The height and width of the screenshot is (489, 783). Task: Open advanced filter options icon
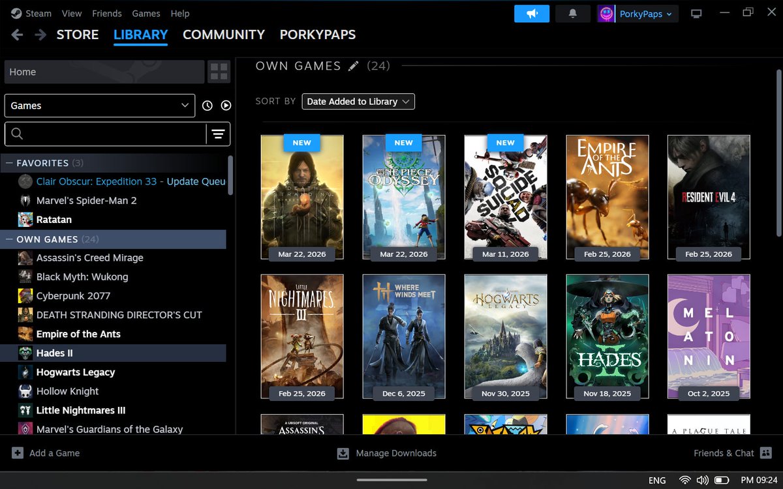pos(218,134)
